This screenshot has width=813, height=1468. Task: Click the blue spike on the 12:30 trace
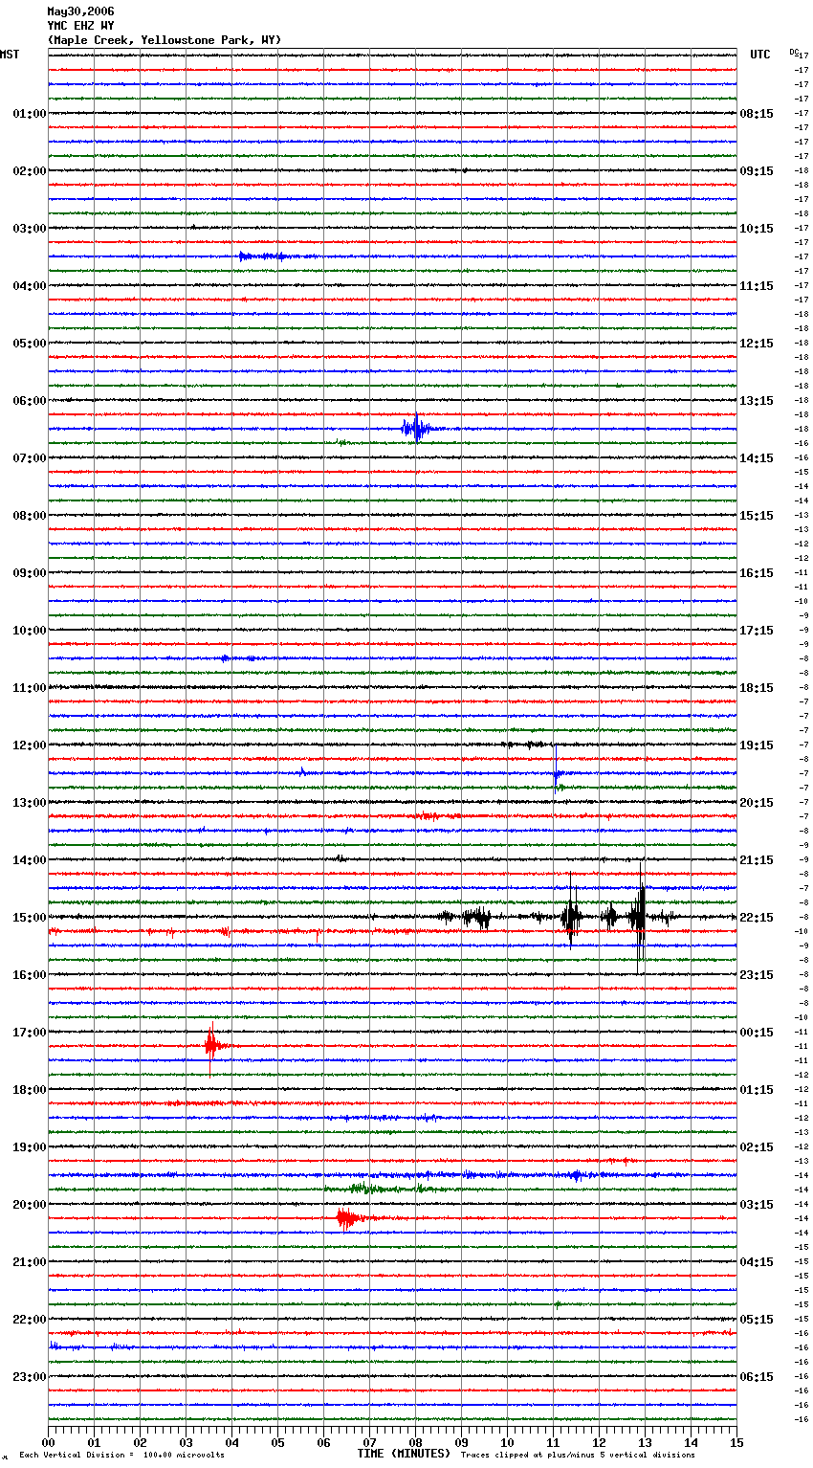(556, 772)
